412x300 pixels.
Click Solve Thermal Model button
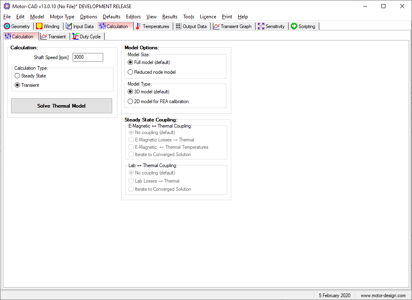tap(62, 106)
